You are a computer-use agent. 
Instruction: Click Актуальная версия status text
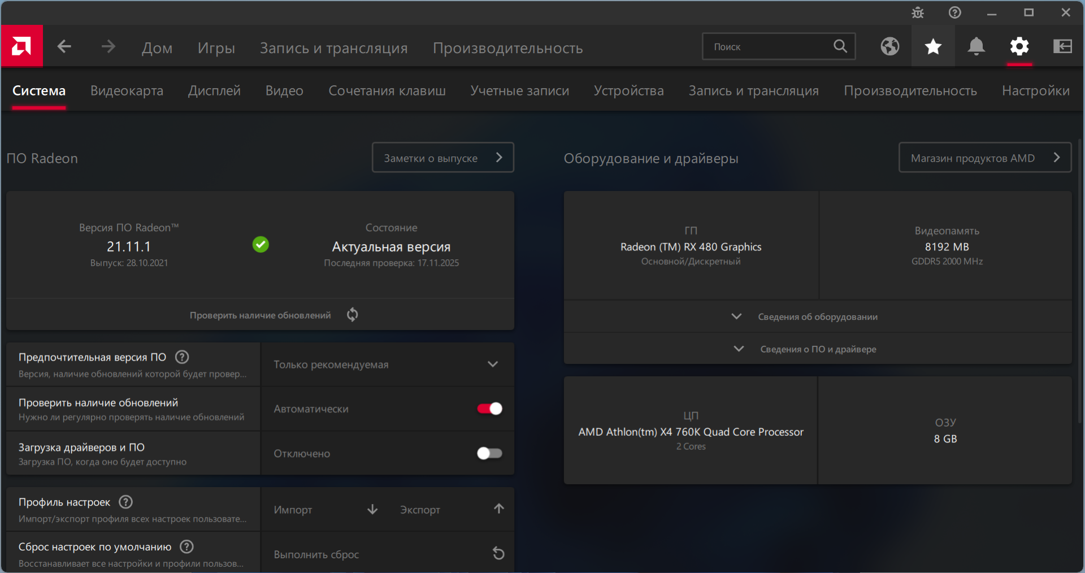(x=391, y=247)
